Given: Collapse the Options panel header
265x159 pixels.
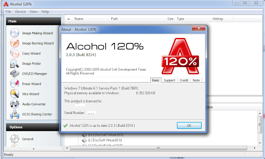Looking at the screenshot, I should [34, 127].
